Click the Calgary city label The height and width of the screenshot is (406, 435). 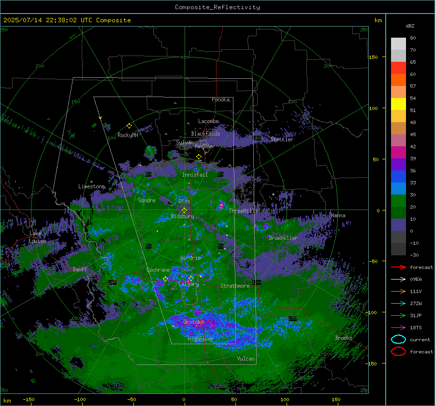pos(188,284)
